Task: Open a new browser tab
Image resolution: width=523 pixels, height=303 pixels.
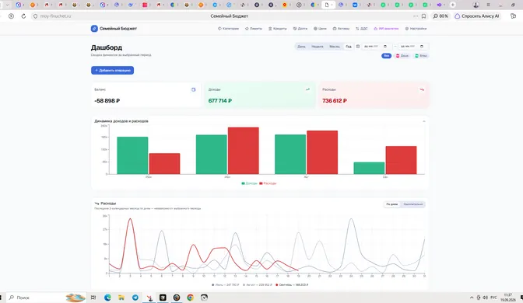Action: click(453, 5)
